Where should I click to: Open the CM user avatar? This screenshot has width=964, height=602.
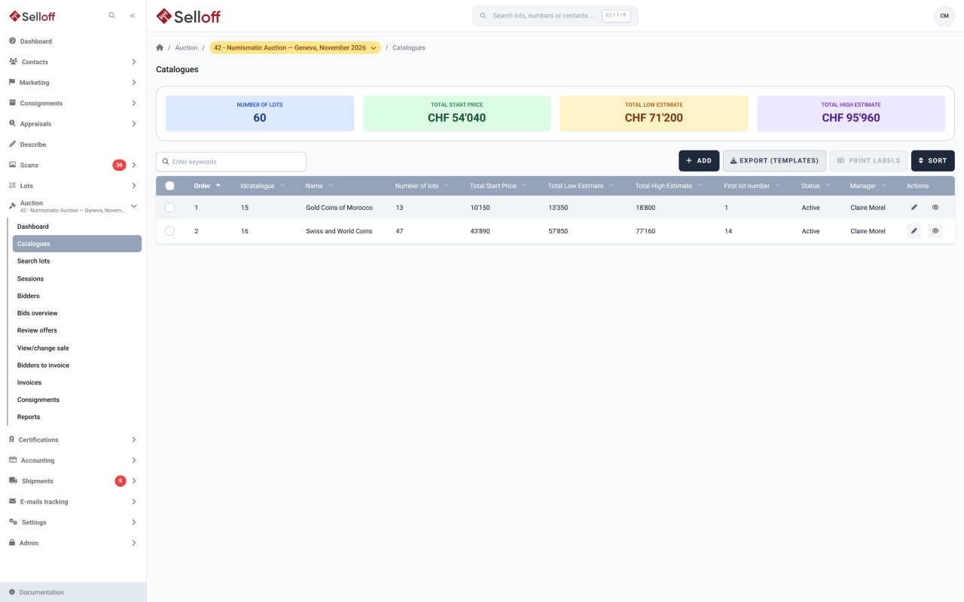coord(944,16)
